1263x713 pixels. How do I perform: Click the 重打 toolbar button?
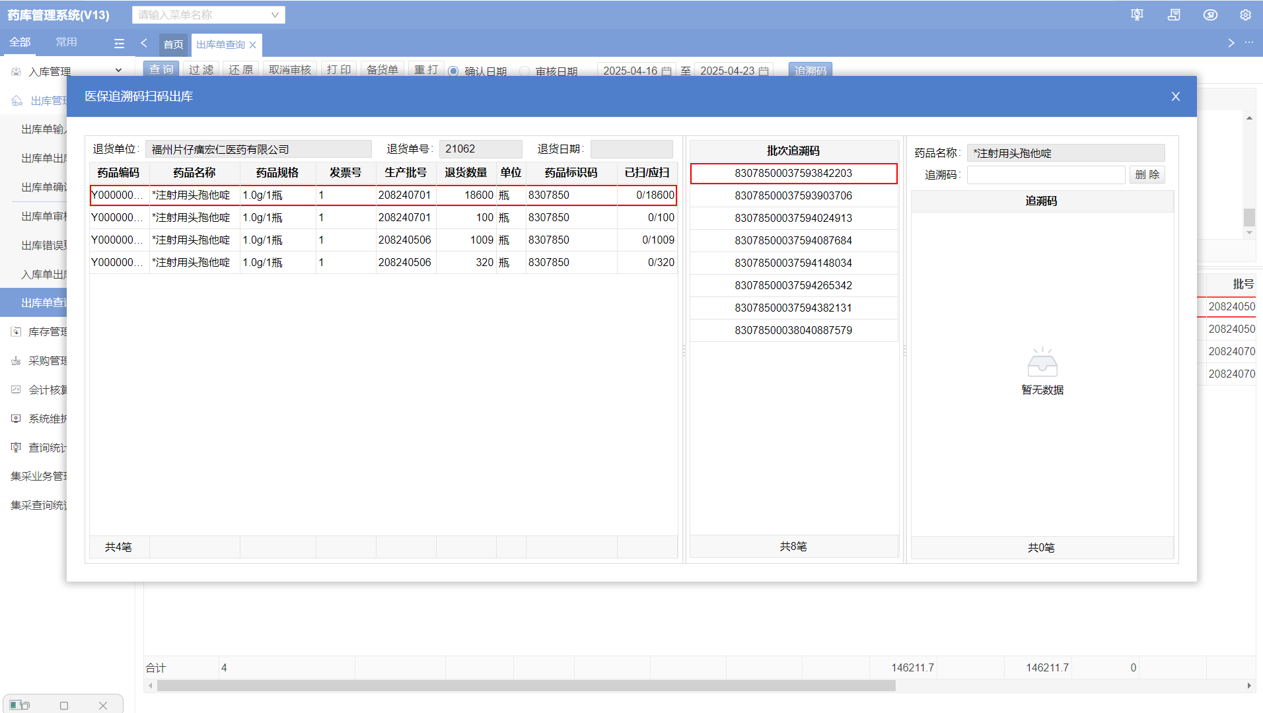pos(426,69)
